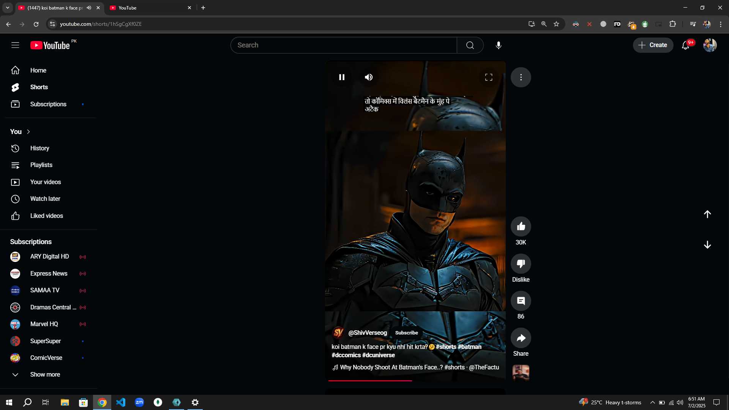The width and height of the screenshot is (729, 410).
Task: Bookmark this page with the star
Action: click(556, 24)
